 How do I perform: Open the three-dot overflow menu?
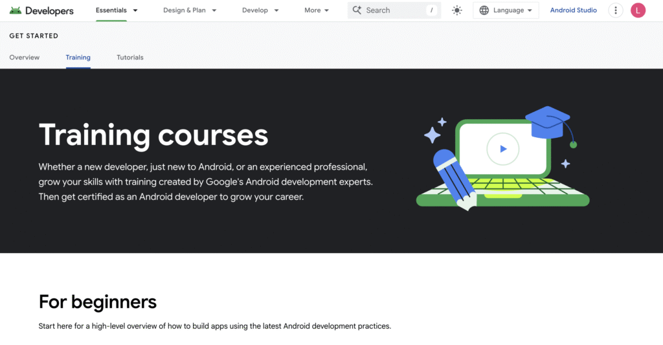[x=615, y=10]
